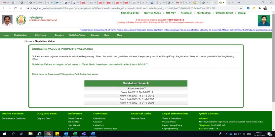Bookmark this page with the star icon
The height and width of the screenshot is (137, 275).
[x=241, y=8]
